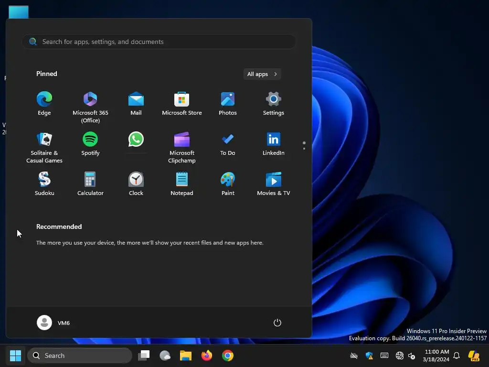Open Microsoft Clipchamp
The height and width of the screenshot is (367, 489).
[x=182, y=147]
